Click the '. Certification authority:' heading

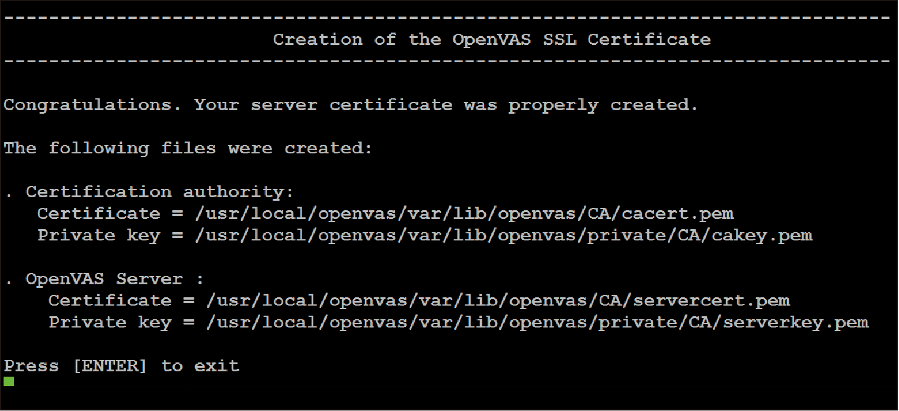pyautogui.click(x=149, y=192)
